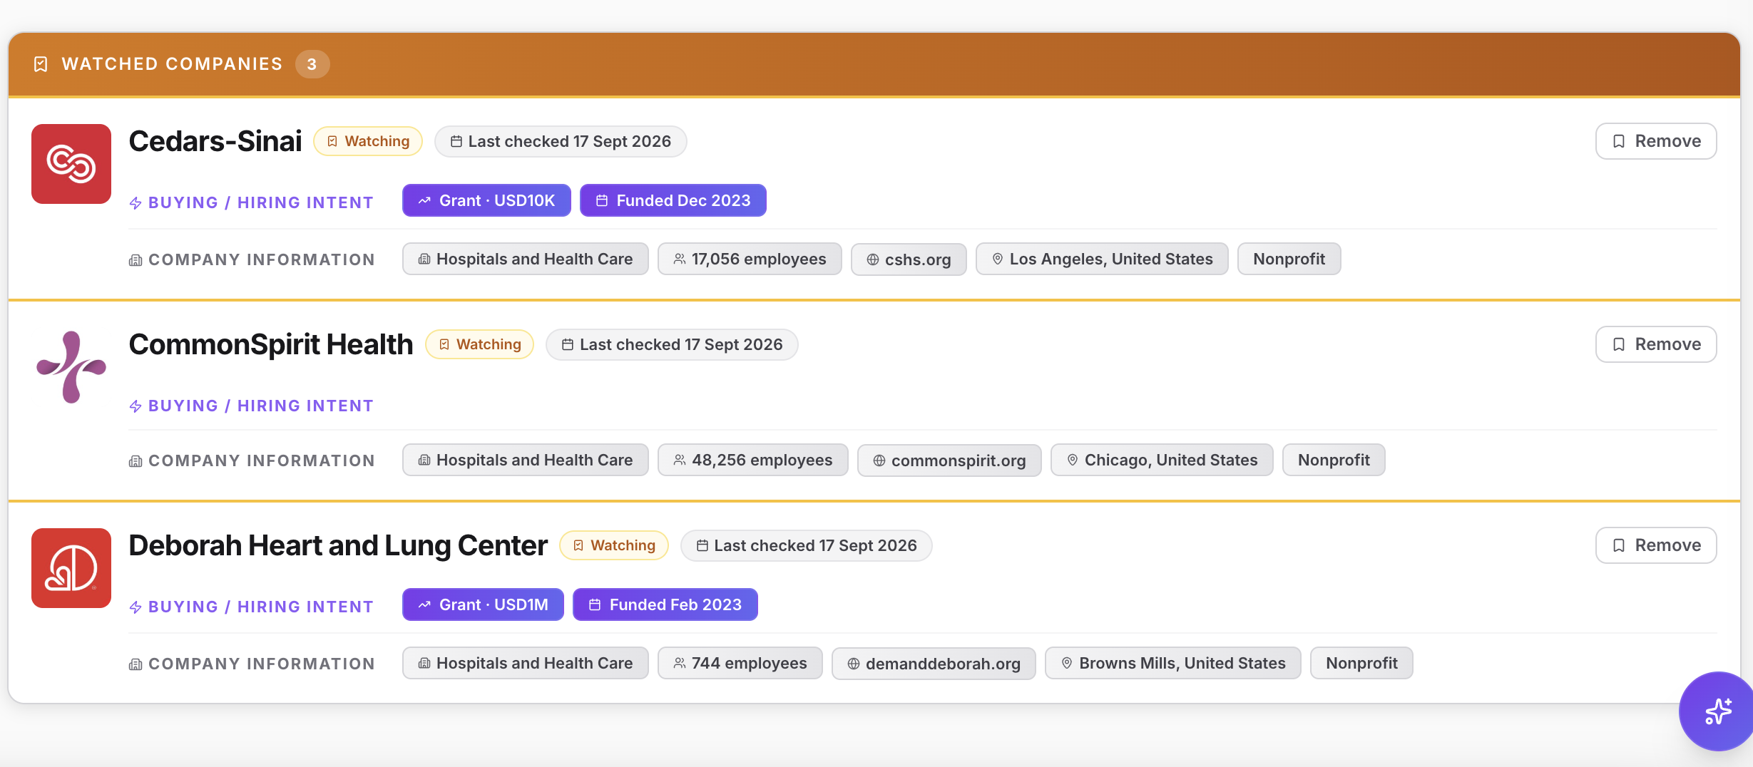Click the CommonSpirit Health purple logo

71,367
